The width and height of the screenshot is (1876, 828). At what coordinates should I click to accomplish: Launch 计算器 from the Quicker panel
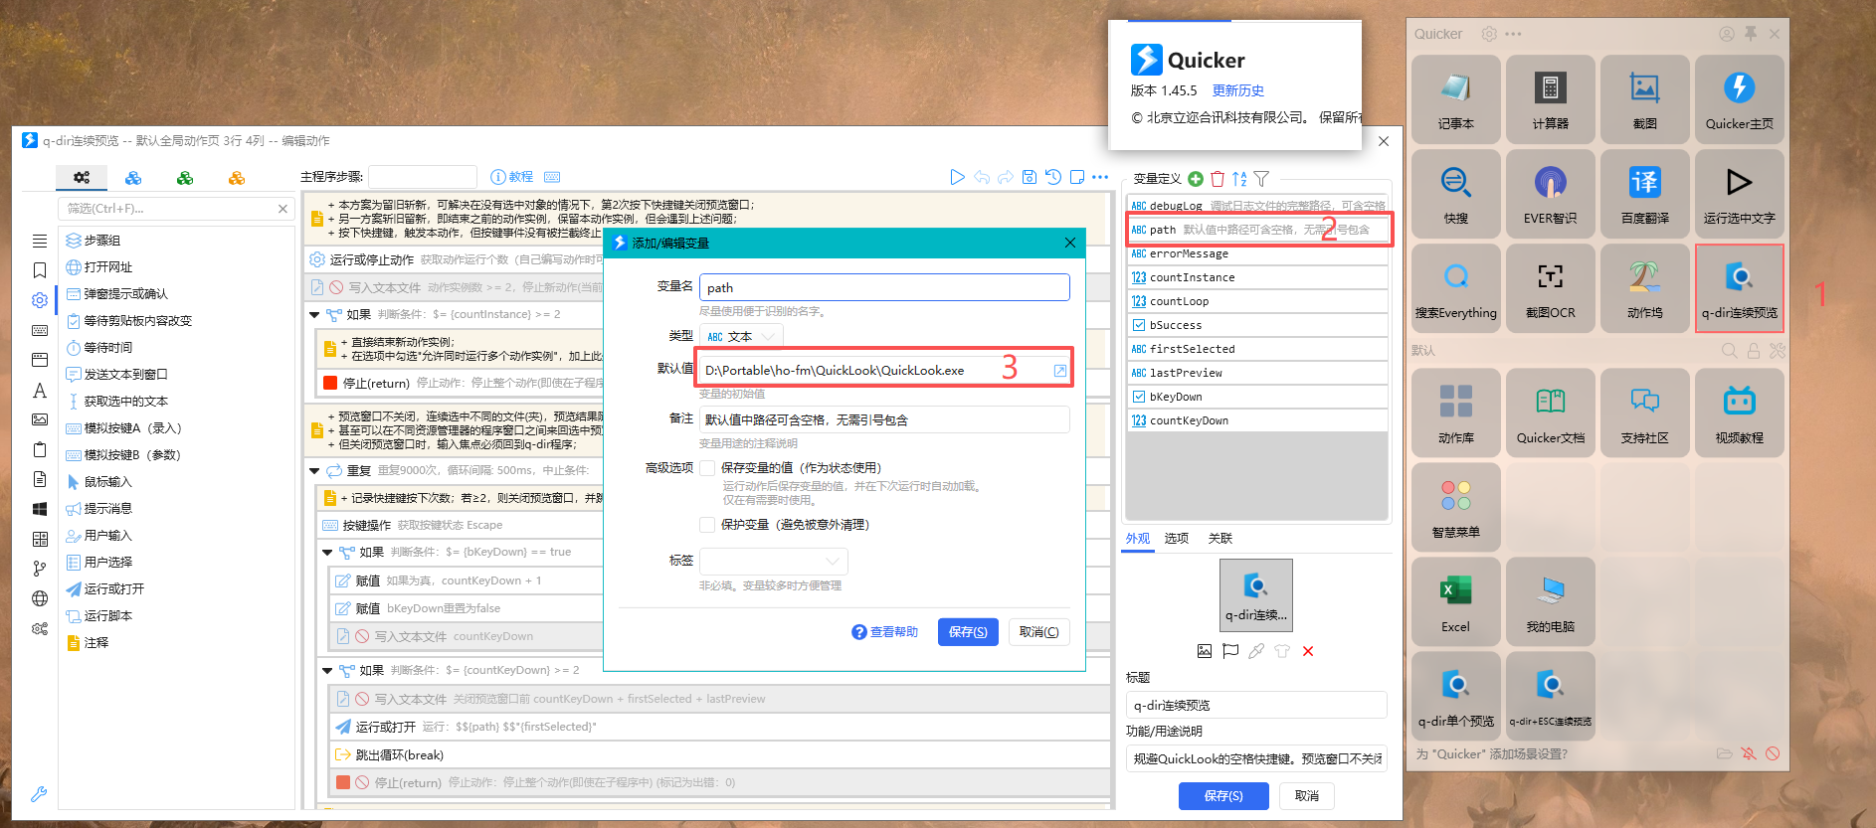tap(1550, 99)
